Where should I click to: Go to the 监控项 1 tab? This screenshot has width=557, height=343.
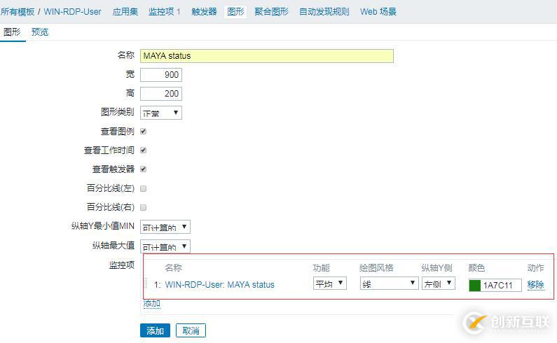coord(165,12)
